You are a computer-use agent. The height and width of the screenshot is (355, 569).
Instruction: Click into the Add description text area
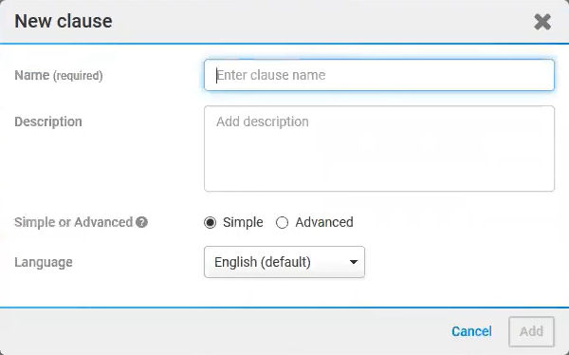pos(379,149)
